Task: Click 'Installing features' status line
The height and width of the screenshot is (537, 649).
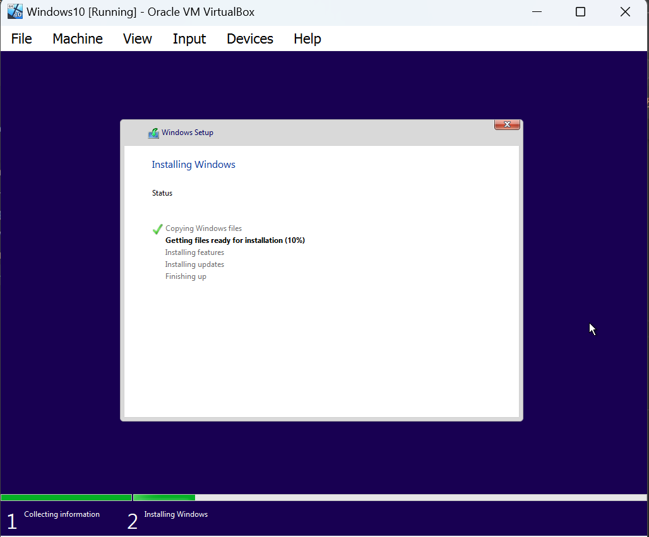Action: (x=194, y=252)
